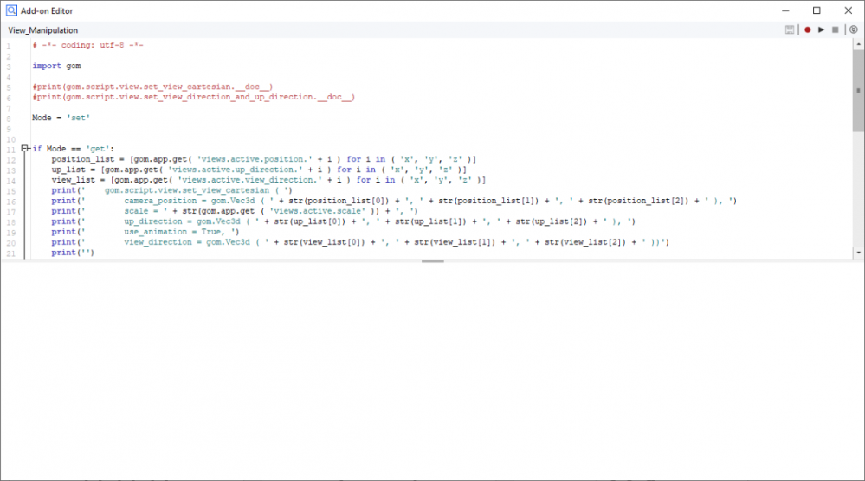Click the vertical scrollbar up arrow

(x=858, y=44)
